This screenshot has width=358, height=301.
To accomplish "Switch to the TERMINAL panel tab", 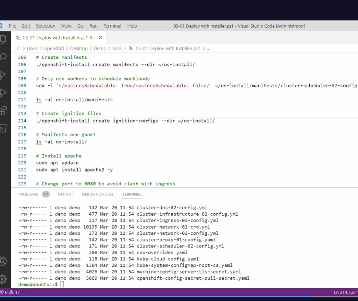I will click(132, 194).
